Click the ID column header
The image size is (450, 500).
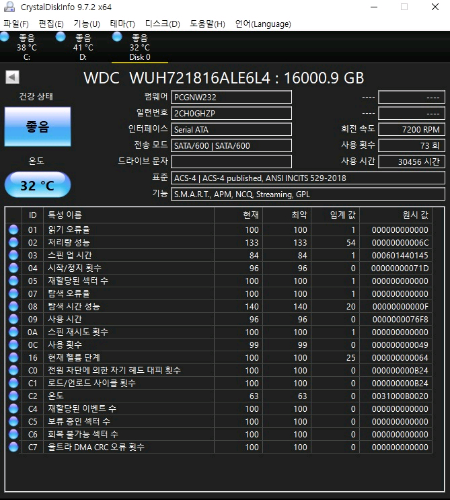(x=32, y=215)
